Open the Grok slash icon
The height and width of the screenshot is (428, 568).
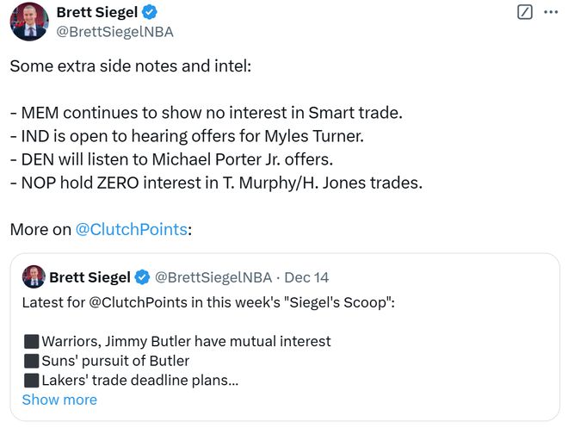point(524,12)
